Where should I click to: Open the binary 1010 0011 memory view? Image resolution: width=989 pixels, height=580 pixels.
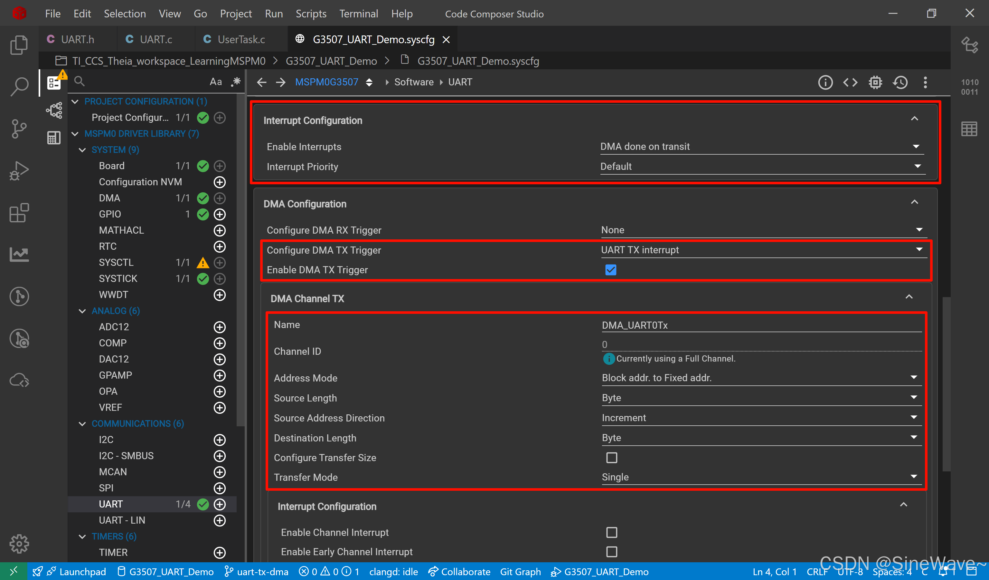click(969, 87)
